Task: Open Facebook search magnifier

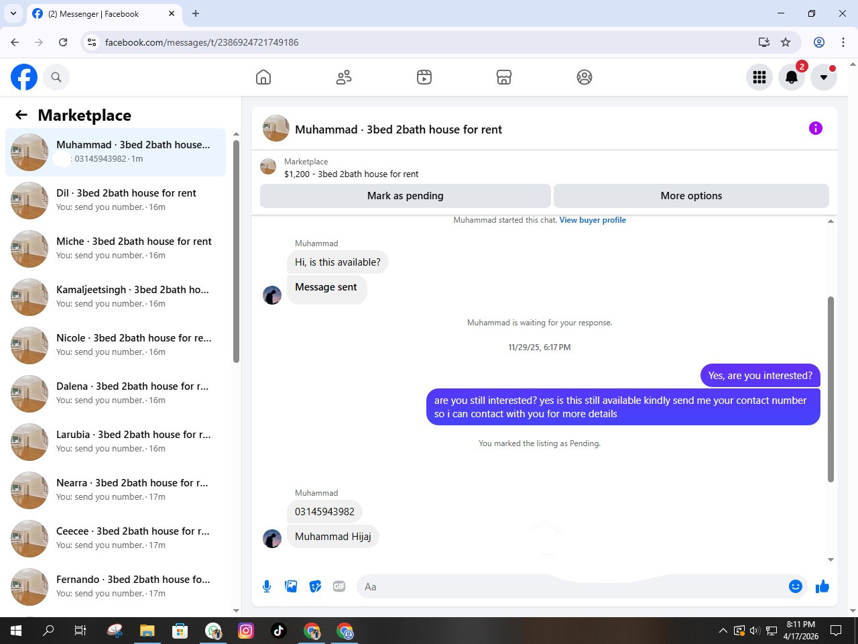Action: 56,77
